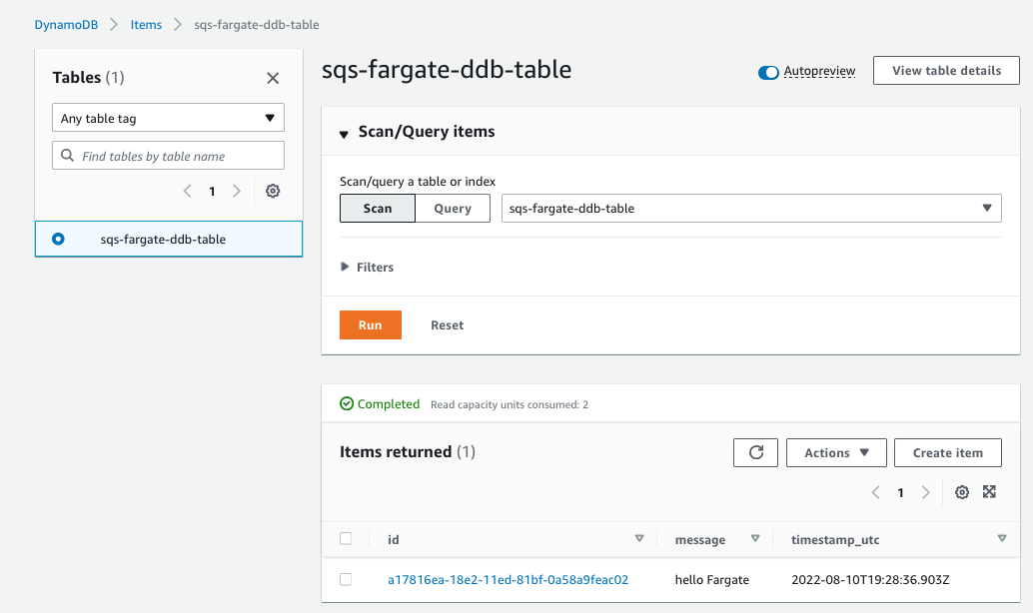Open Items in the breadcrumb
The image size is (1033, 613).
coord(146,24)
